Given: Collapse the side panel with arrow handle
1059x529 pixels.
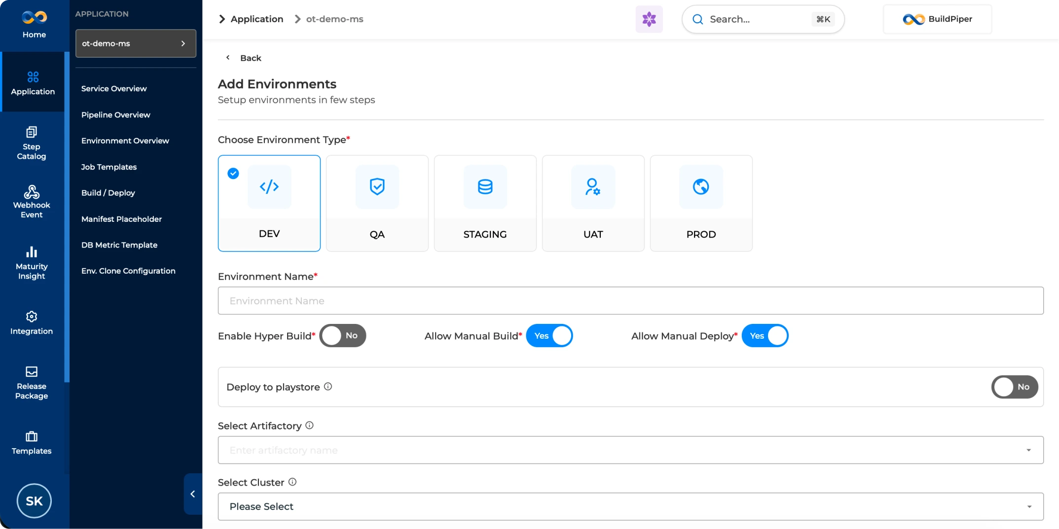Looking at the screenshot, I should point(193,494).
